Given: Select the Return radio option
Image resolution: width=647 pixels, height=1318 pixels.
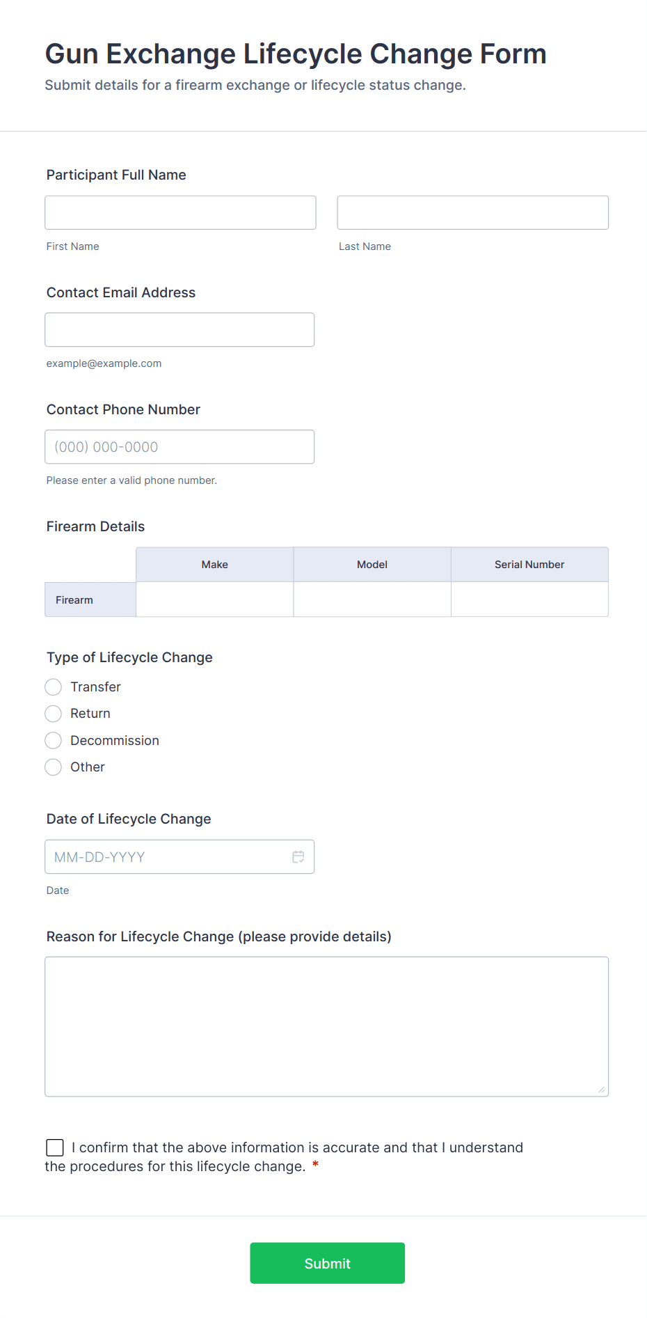Looking at the screenshot, I should click(54, 714).
